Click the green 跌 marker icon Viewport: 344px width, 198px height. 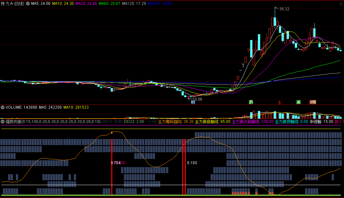point(251,102)
